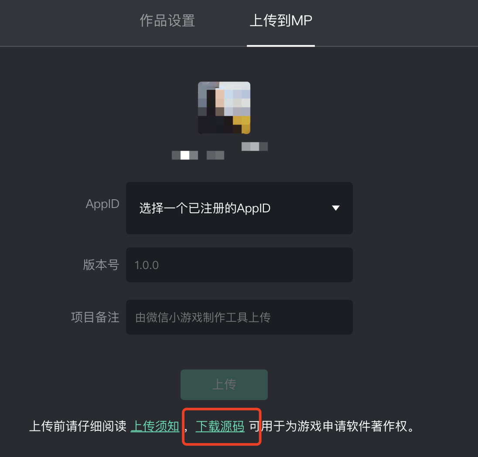This screenshot has height=457, width=478.
Task: Click the leftmost blurred name text under icon
Action: [185, 155]
